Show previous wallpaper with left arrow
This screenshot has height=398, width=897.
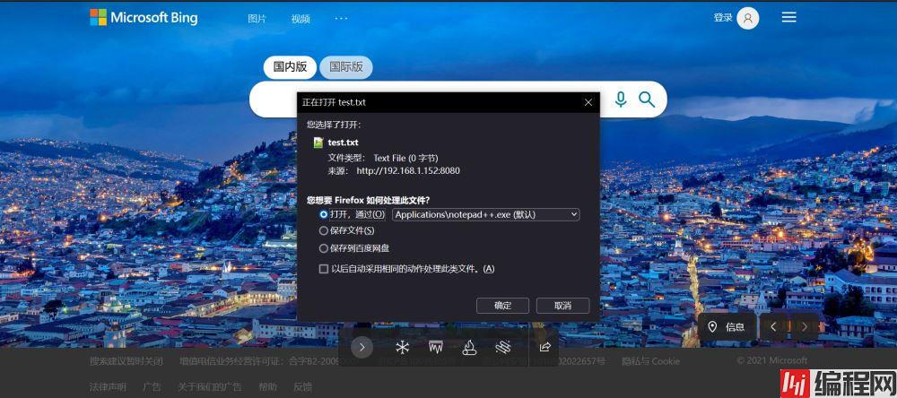click(773, 327)
